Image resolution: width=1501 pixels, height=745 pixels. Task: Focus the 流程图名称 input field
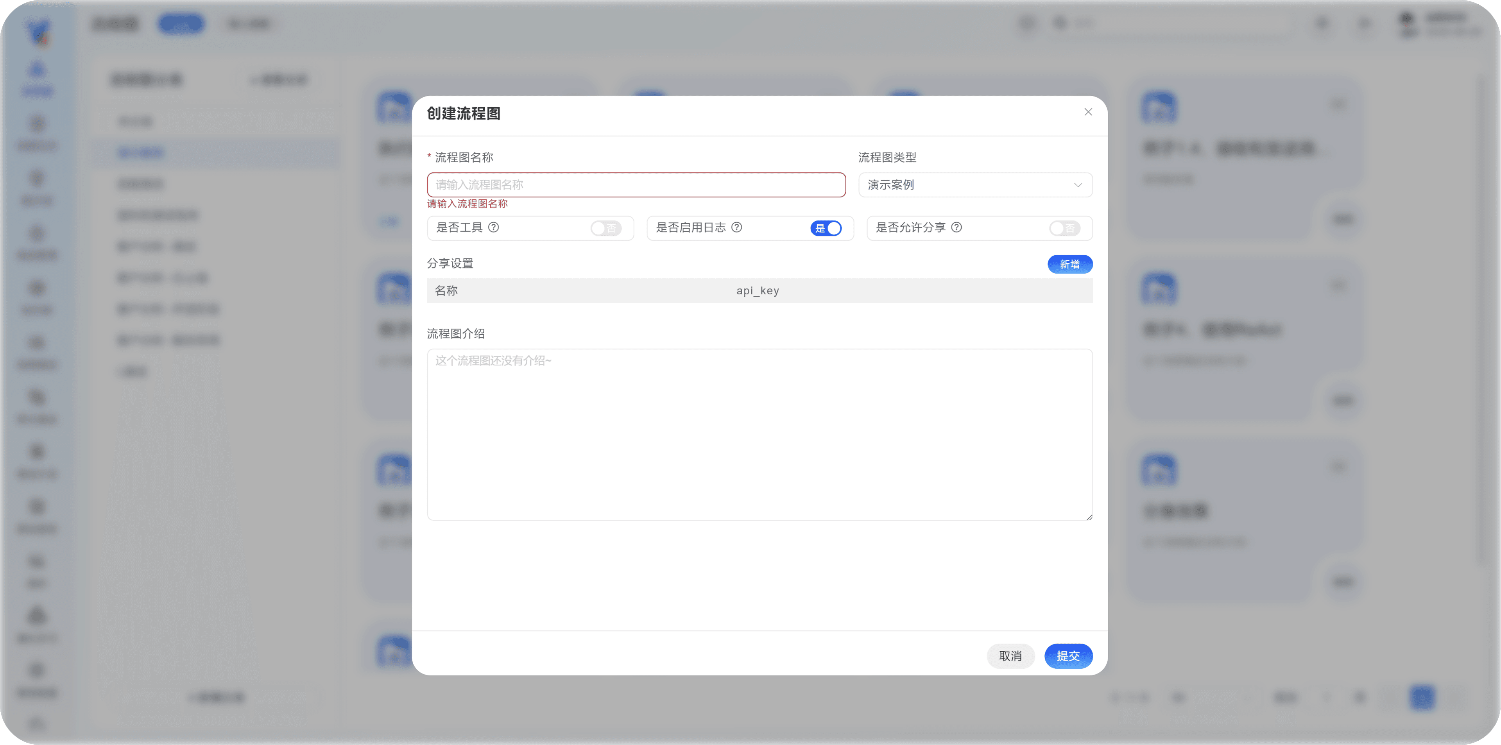pos(636,184)
